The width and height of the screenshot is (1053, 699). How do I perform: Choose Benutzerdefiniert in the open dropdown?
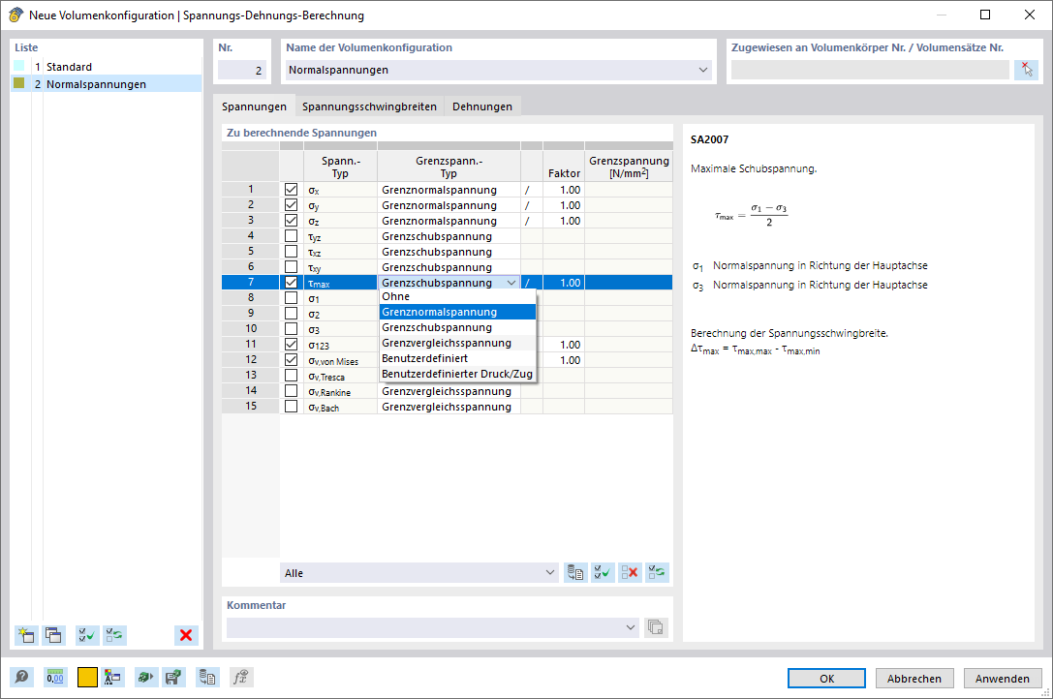(x=457, y=358)
